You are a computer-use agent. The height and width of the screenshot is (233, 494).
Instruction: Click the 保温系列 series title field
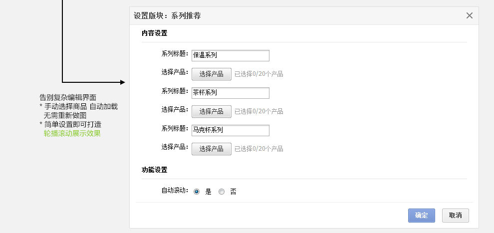(x=231, y=55)
